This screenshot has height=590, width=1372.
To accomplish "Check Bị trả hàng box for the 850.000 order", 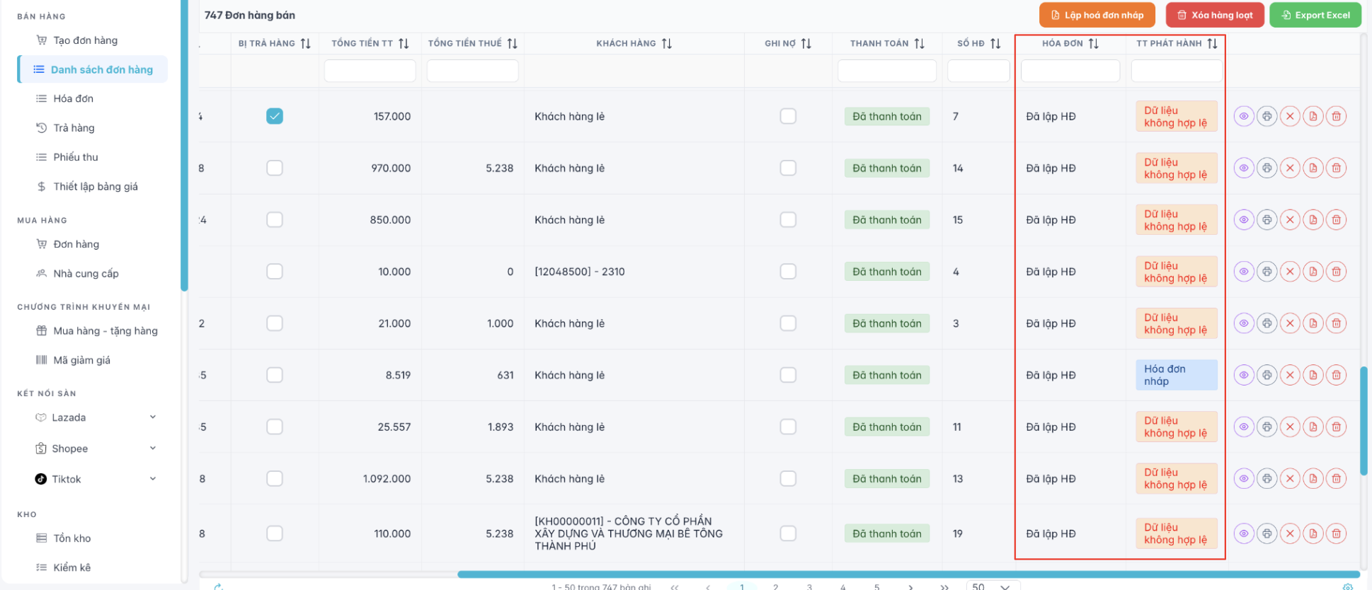I will click(x=275, y=220).
